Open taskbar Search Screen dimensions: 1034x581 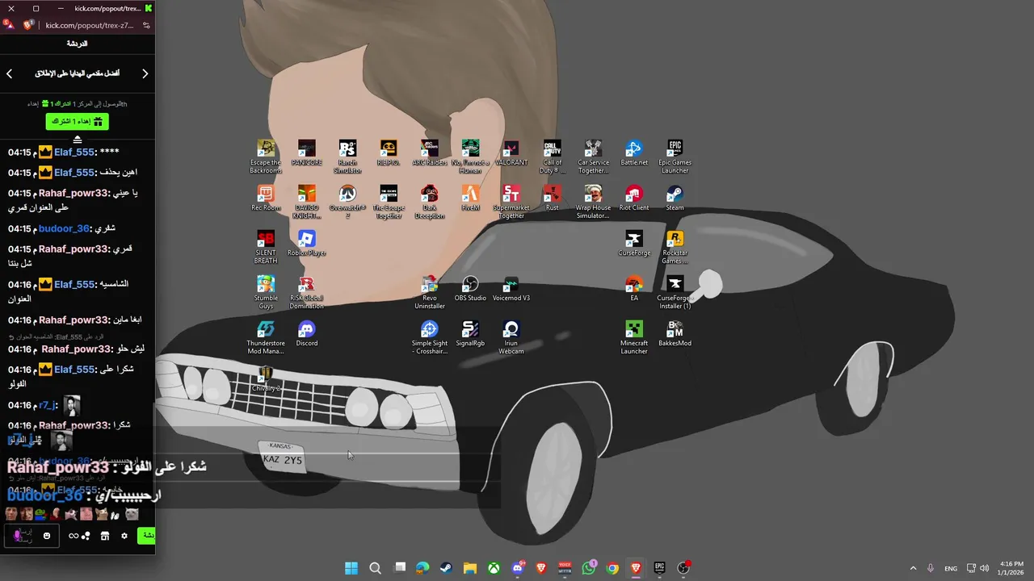pyautogui.click(x=375, y=568)
